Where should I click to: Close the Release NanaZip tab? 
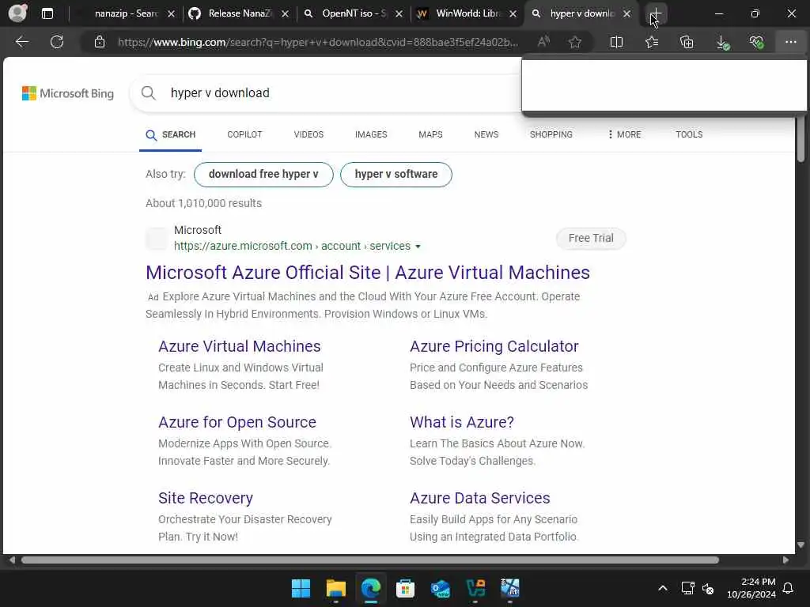click(285, 14)
